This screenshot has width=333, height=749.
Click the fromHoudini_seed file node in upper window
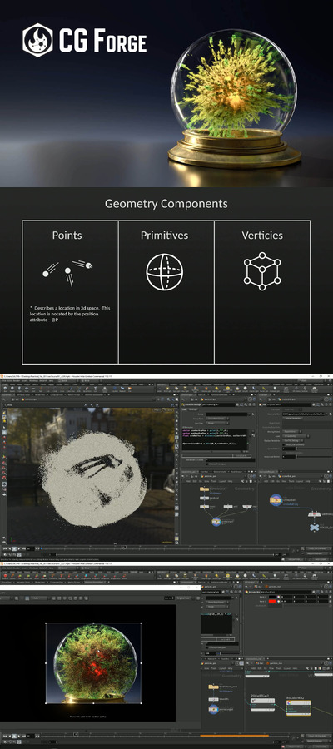204,489
